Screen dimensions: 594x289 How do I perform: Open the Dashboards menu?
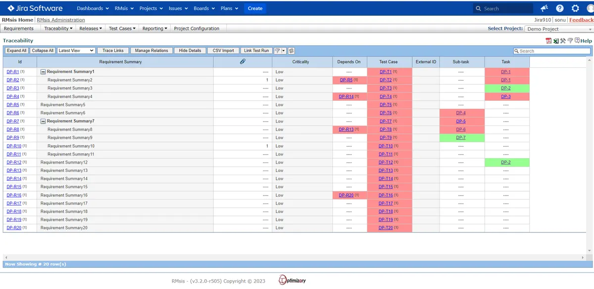[x=93, y=8]
